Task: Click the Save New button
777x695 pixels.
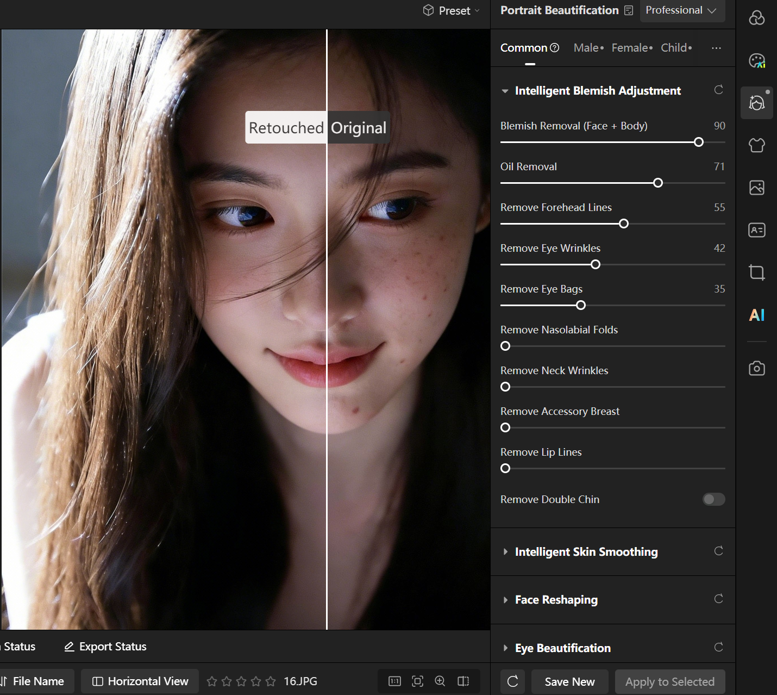Action: (569, 681)
